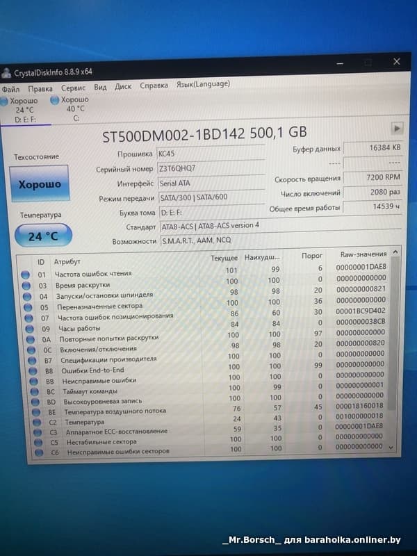This screenshot has width=417, height=556.
Task: Click the Стандарт field ATA8-ACS
Action: click(x=280, y=225)
